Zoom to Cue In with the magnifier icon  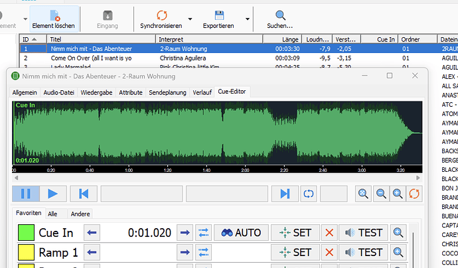(x=398, y=232)
